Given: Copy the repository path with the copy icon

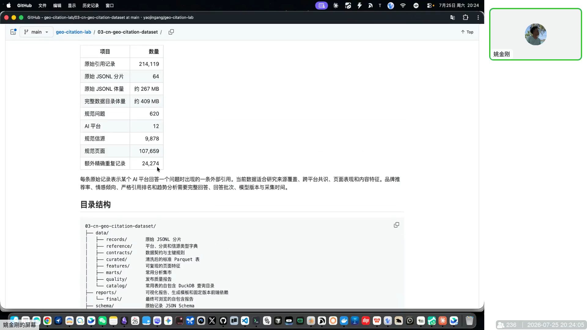Looking at the screenshot, I should (171, 32).
